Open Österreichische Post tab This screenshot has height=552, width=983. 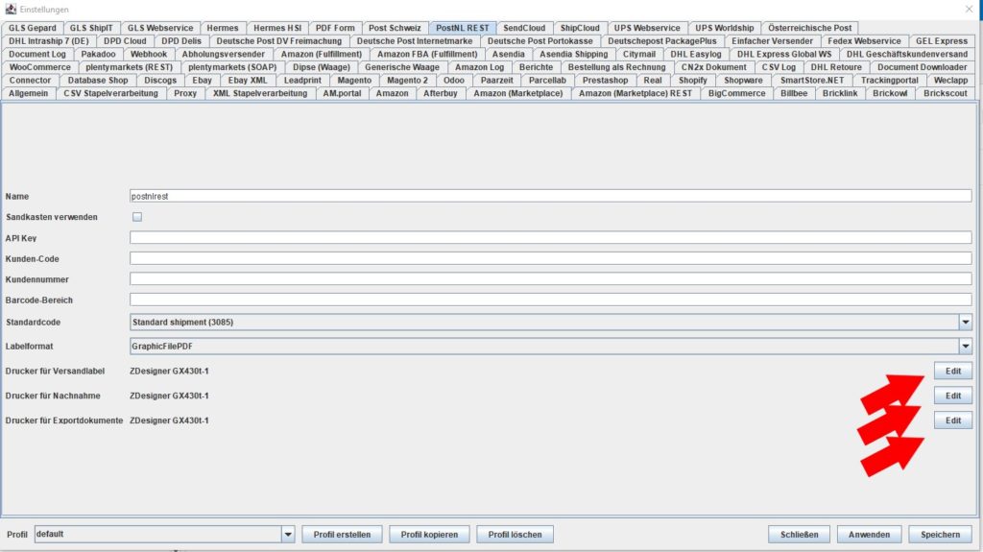click(x=810, y=28)
